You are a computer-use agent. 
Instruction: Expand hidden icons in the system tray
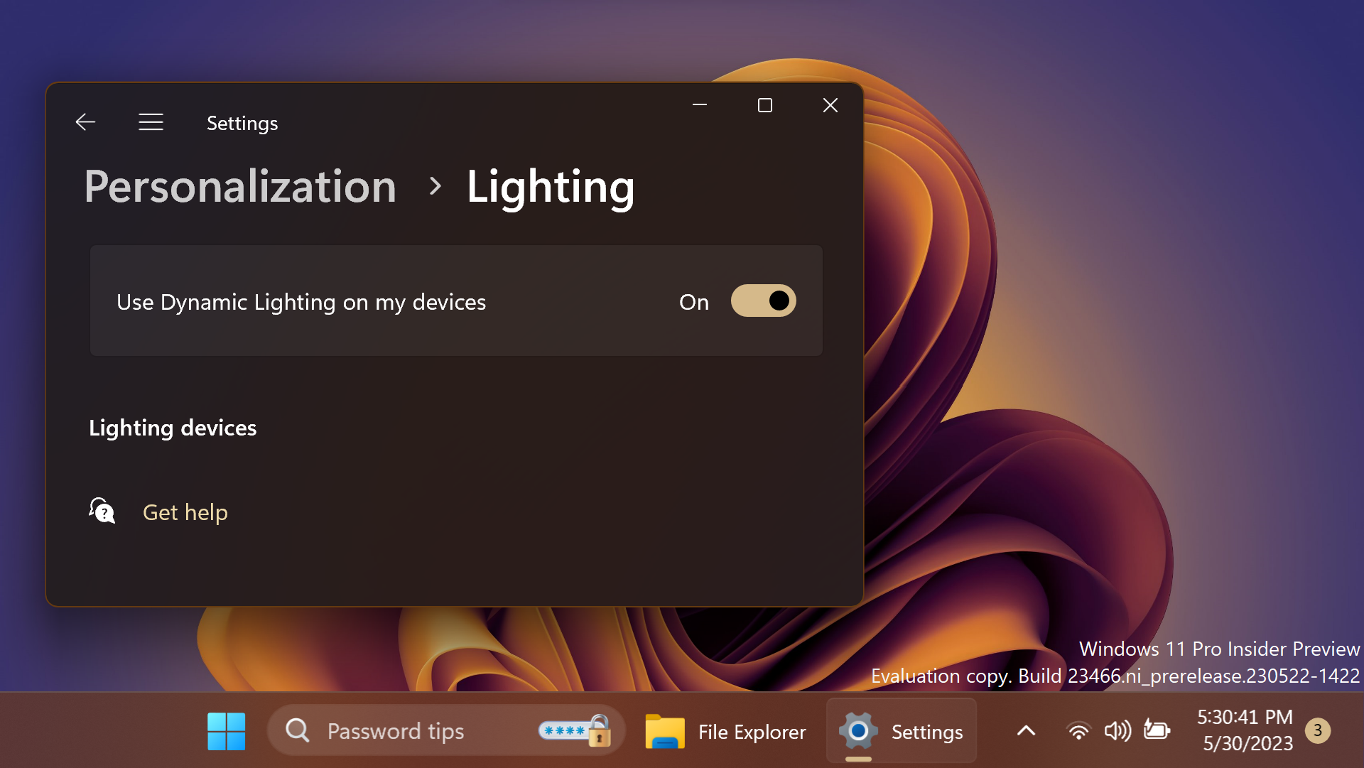1025,730
